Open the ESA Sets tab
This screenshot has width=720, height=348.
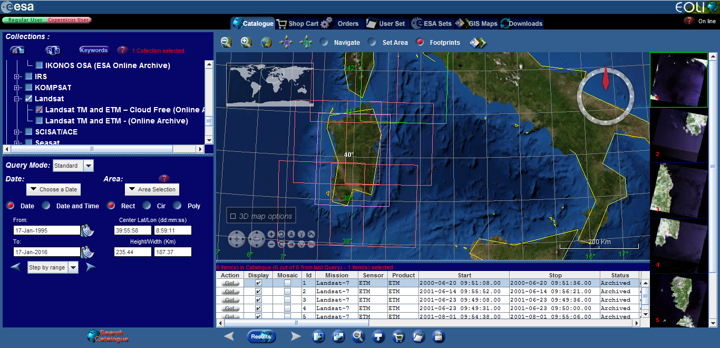(432, 23)
